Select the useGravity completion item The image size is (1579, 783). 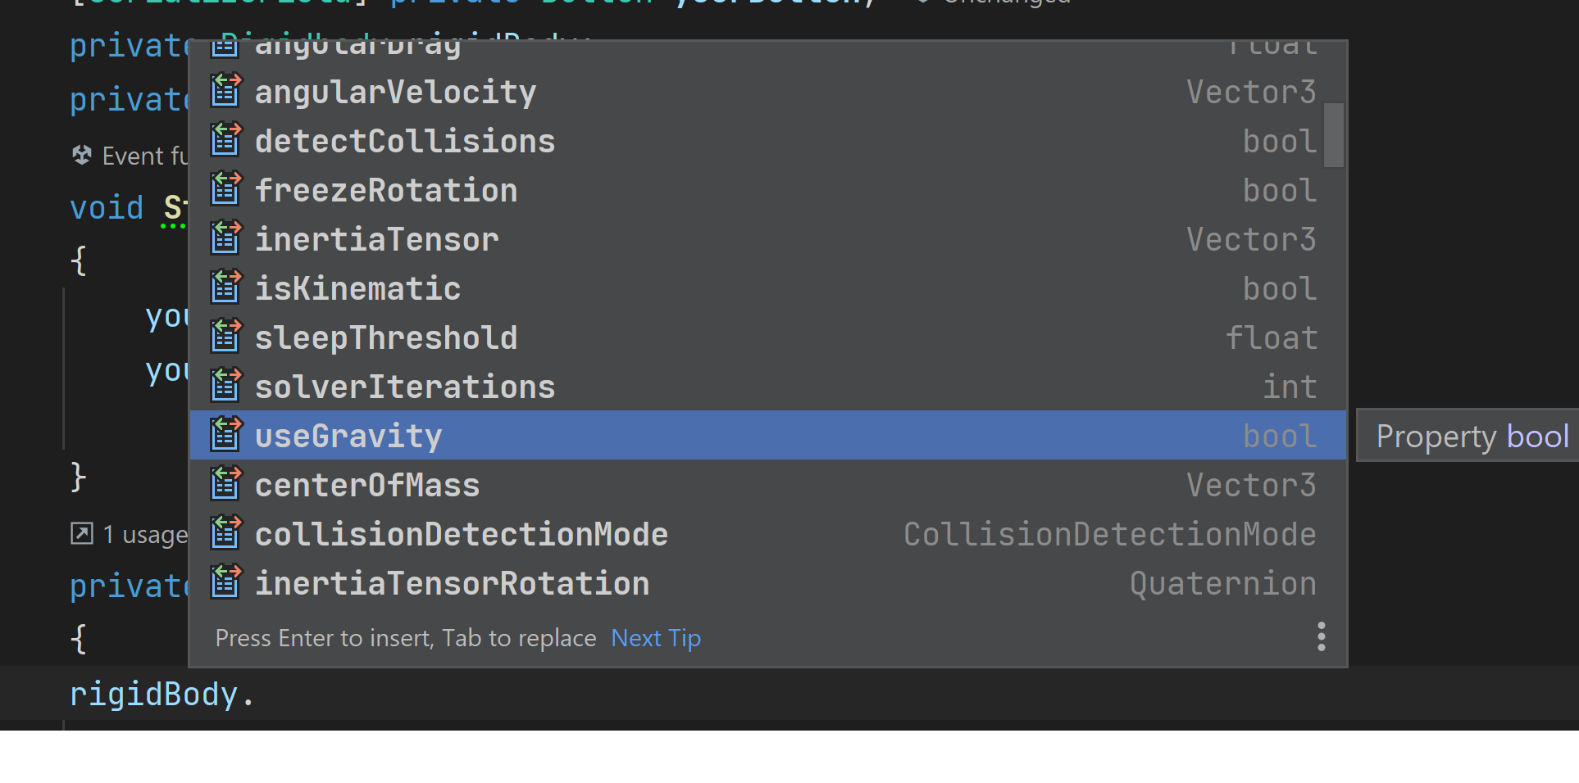pos(348,436)
